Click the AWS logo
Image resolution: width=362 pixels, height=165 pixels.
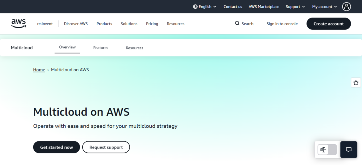[x=19, y=24]
